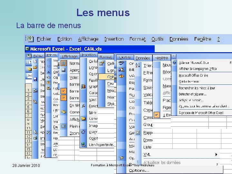Click the font name box showing Ari

(x=29, y=75)
